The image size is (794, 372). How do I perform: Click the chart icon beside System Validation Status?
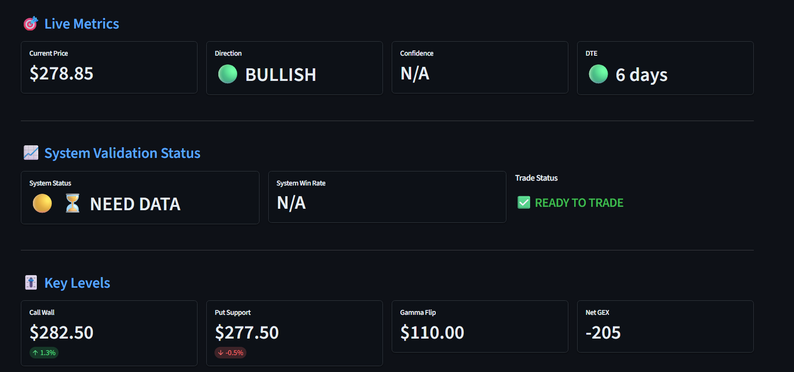(31, 153)
